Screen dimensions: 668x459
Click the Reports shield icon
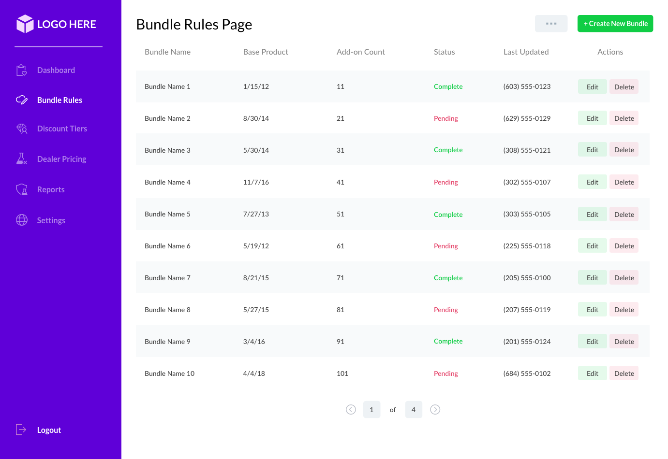22,189
